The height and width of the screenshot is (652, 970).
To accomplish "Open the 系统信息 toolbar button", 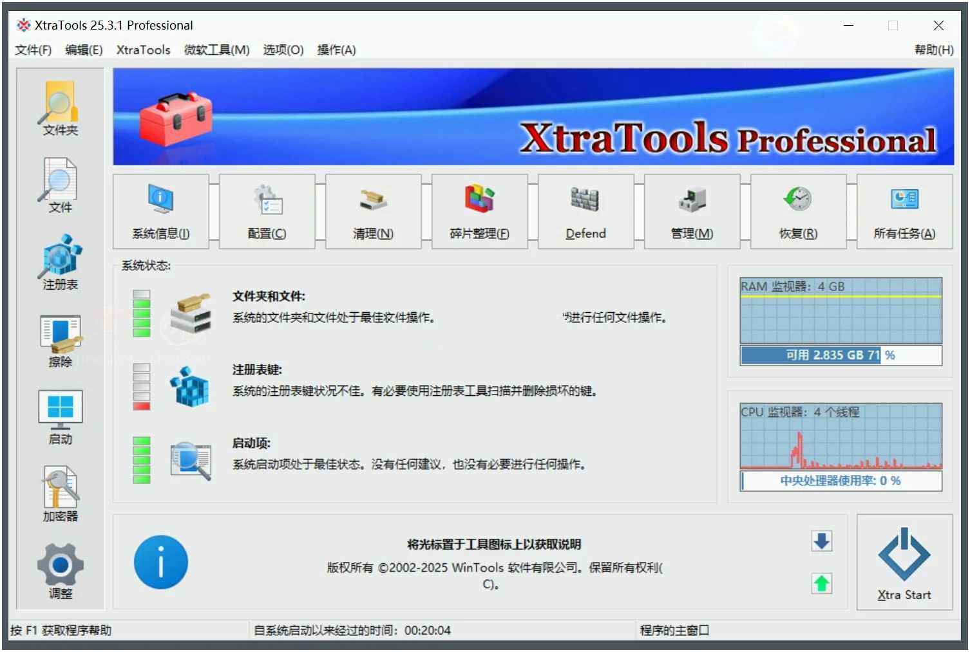I will (x=161, y=211).
